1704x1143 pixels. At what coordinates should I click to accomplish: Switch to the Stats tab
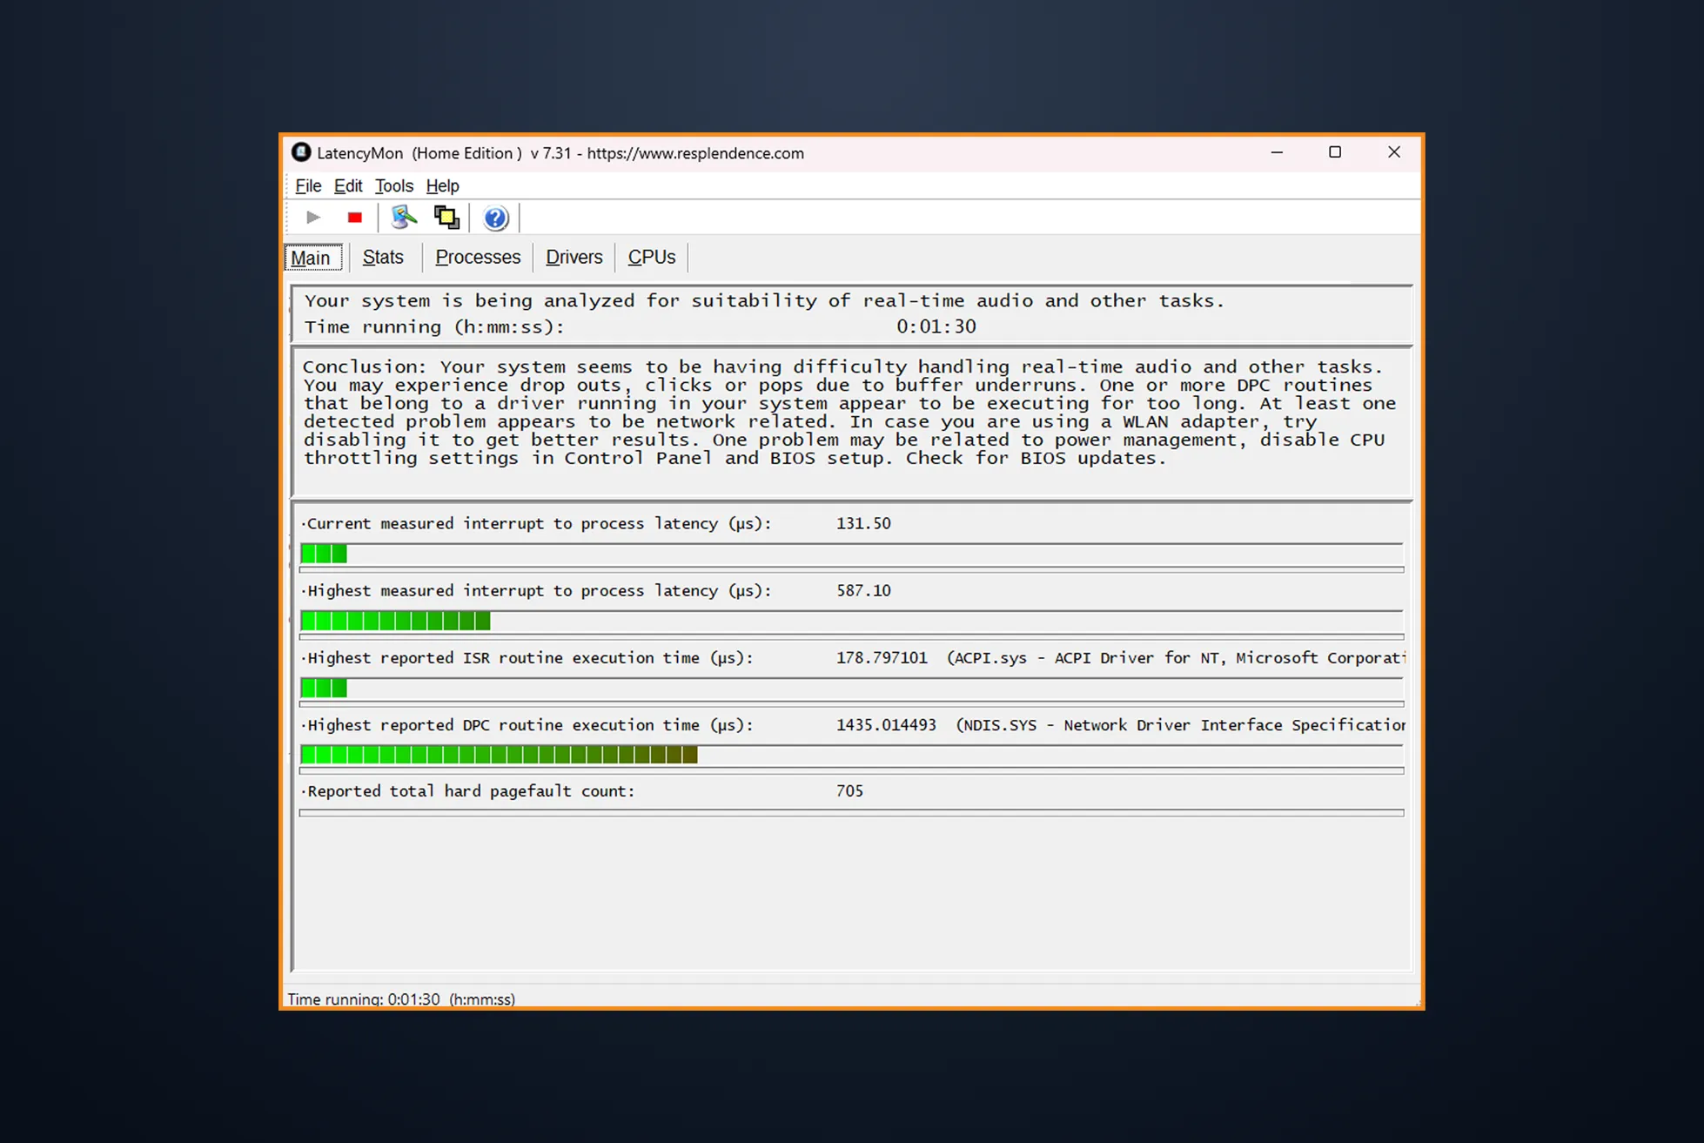[383, 258]
